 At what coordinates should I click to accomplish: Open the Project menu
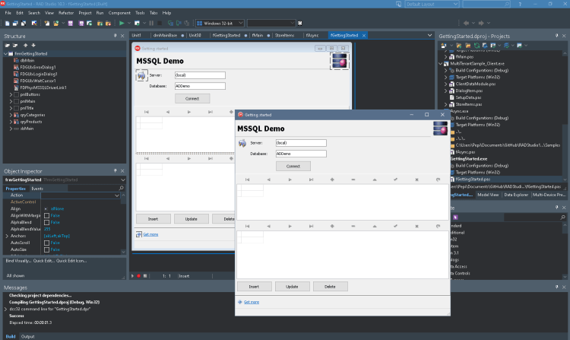[x=85, y=13]
